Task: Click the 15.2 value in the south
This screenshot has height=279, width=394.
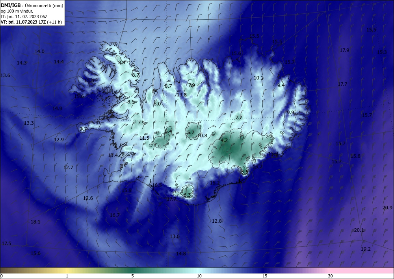Action: [x=215, y=183]
